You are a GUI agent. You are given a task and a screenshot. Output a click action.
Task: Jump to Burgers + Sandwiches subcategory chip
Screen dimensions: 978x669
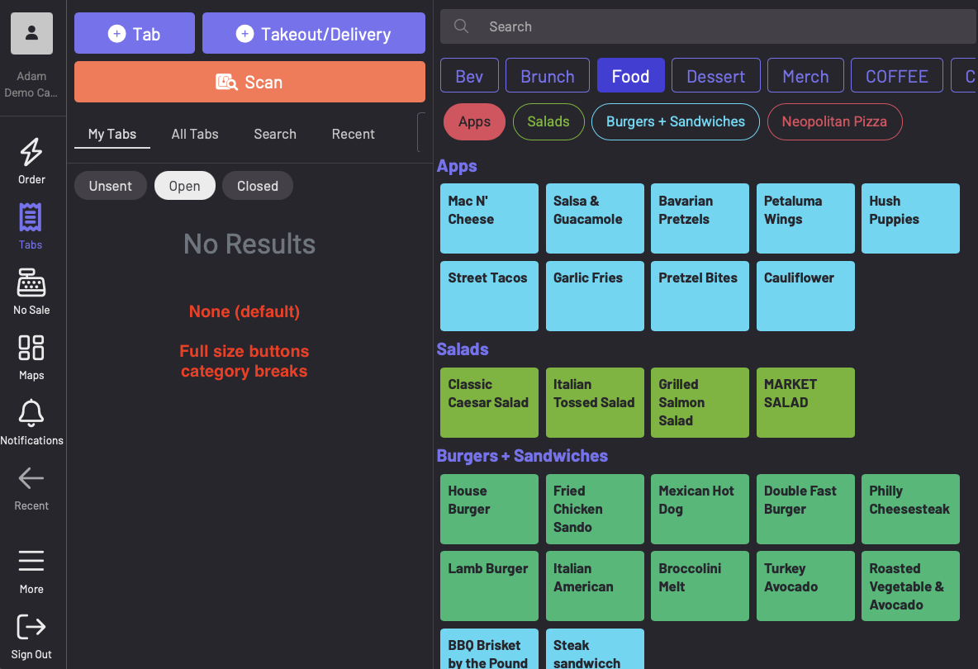pyautogui.click(x=675, y=121)
